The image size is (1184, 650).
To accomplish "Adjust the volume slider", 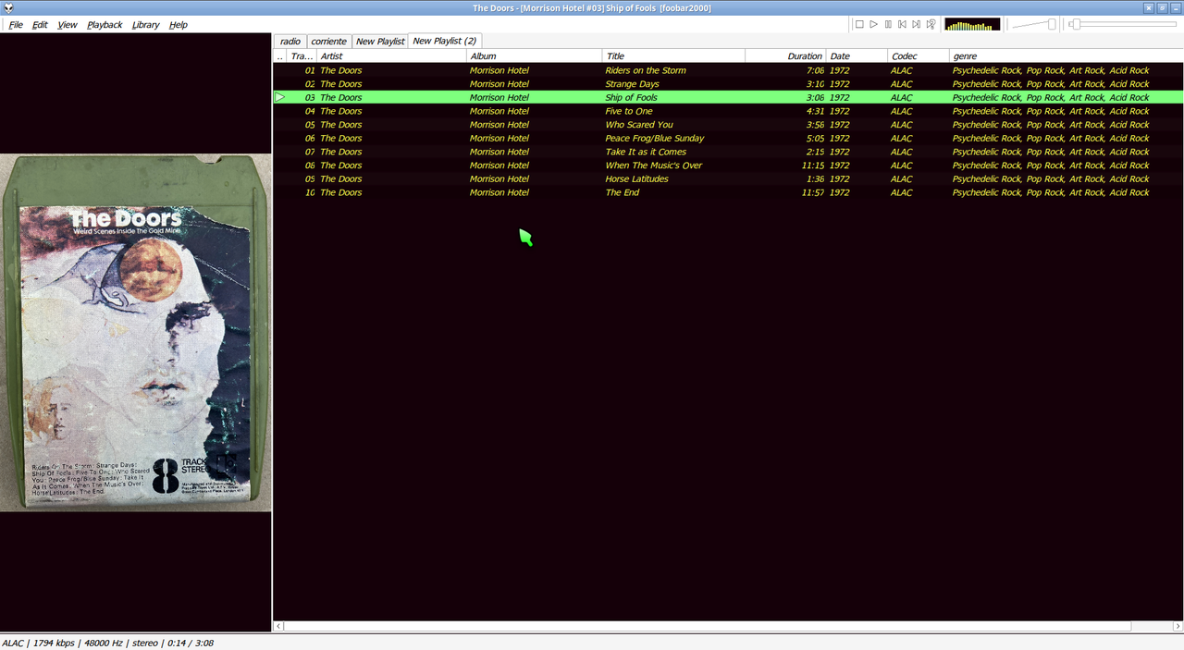I will 1034,24.
